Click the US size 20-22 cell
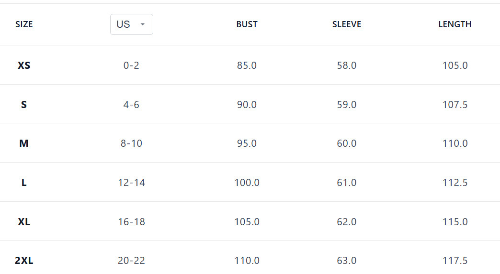Image resolution: width=500 pixels, height=274 pixels. (131, 261)
